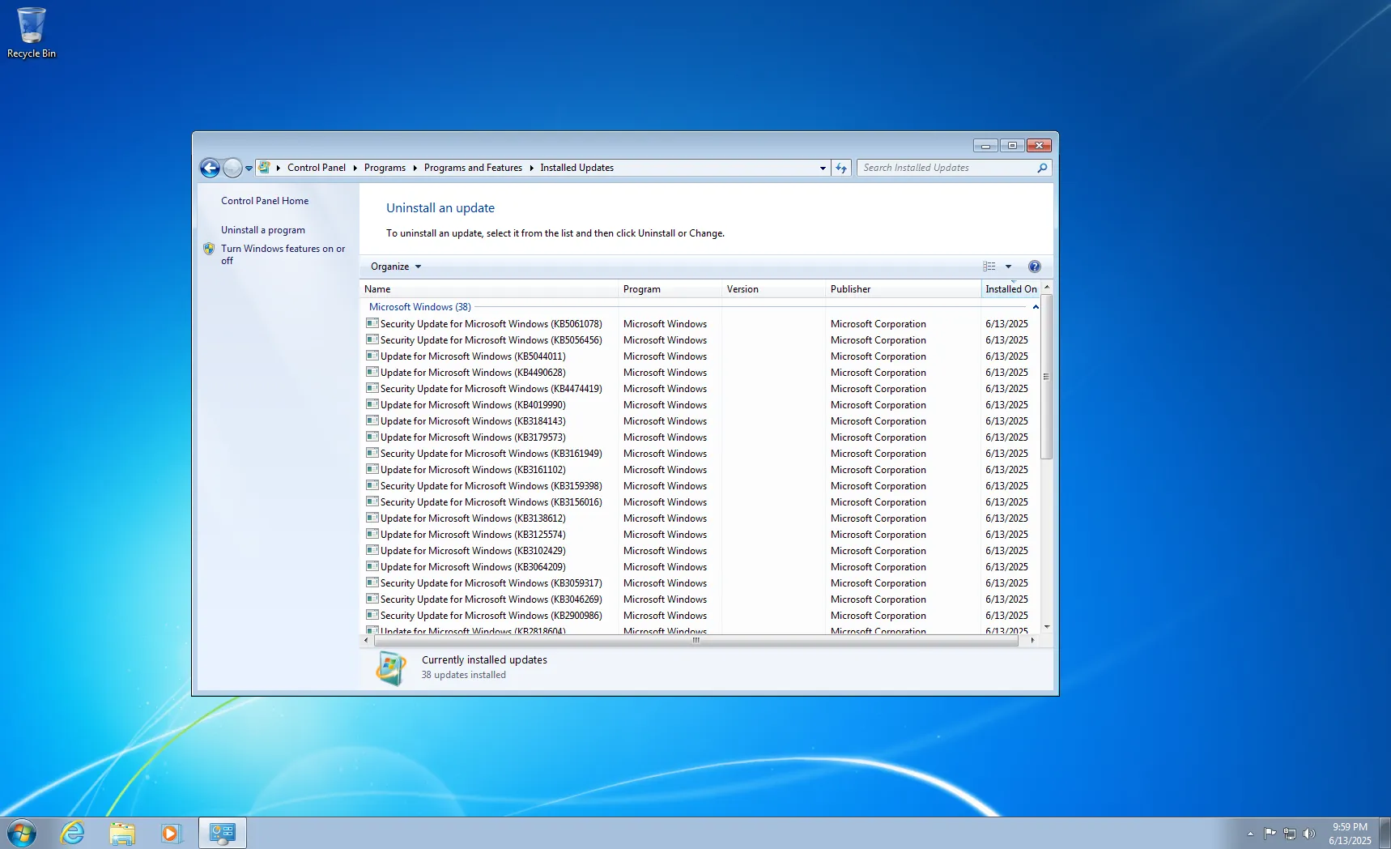Expand the address bar history dropdown

pyautogui.click(x=823, y=168)
